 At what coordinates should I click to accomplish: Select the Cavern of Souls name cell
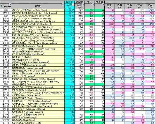click(38, 60)
